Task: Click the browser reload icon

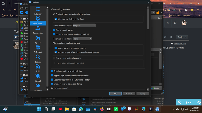Action: tap(15, 10)
